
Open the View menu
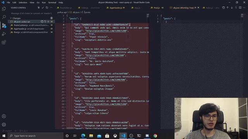coord(32,2)
